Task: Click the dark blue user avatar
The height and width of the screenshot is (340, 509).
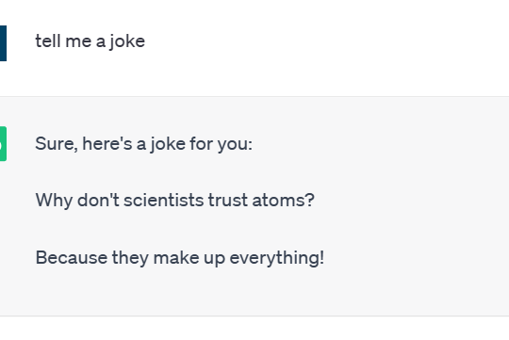Action: pos(3,43)
